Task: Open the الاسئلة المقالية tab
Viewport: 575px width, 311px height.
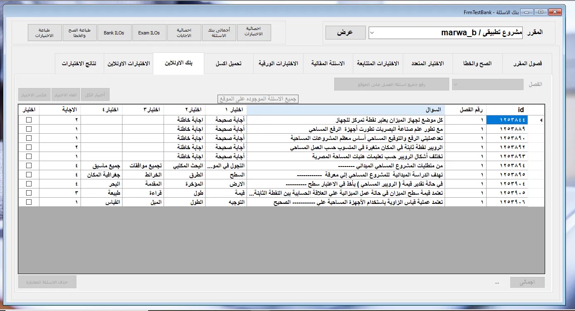Action: 328,64
